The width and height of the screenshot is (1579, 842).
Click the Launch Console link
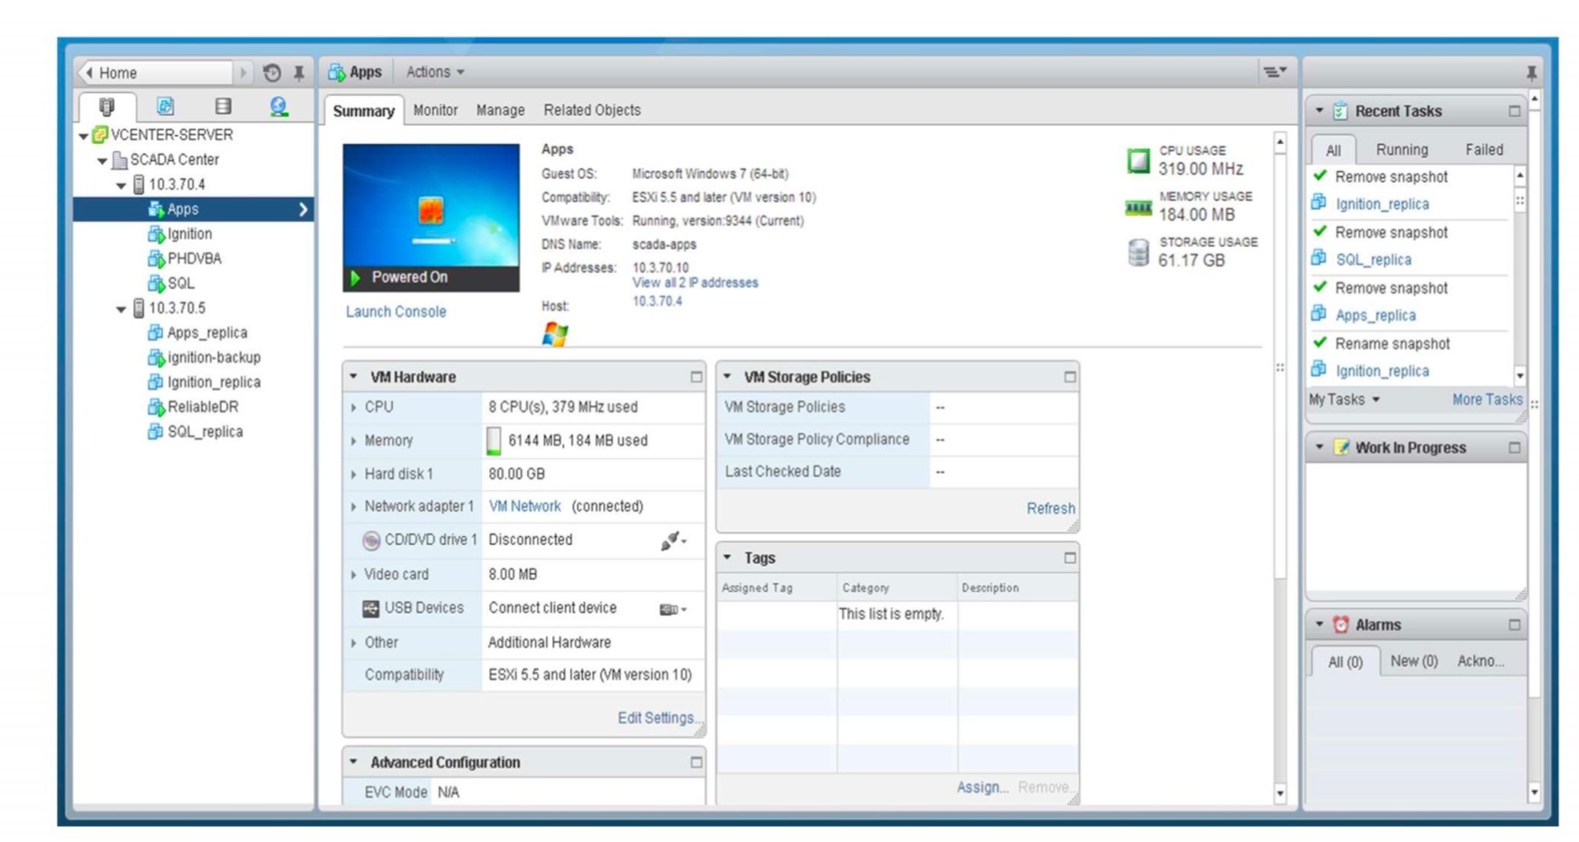396,311
